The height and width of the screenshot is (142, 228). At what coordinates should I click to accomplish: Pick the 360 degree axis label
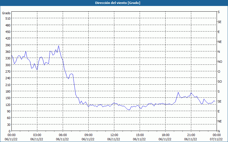pos(8,52)
